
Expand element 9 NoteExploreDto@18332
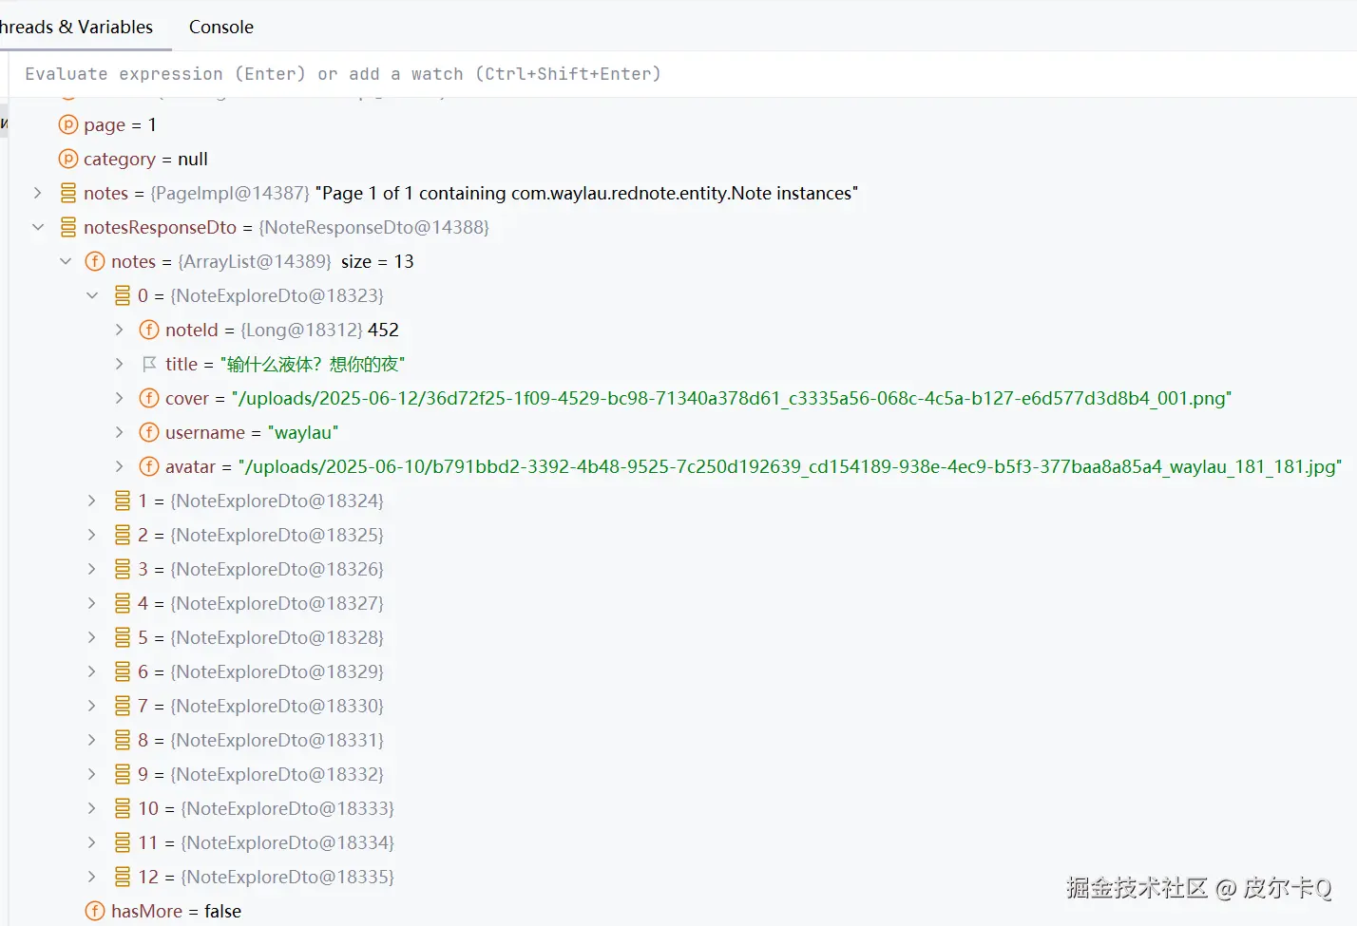point(92,774)
